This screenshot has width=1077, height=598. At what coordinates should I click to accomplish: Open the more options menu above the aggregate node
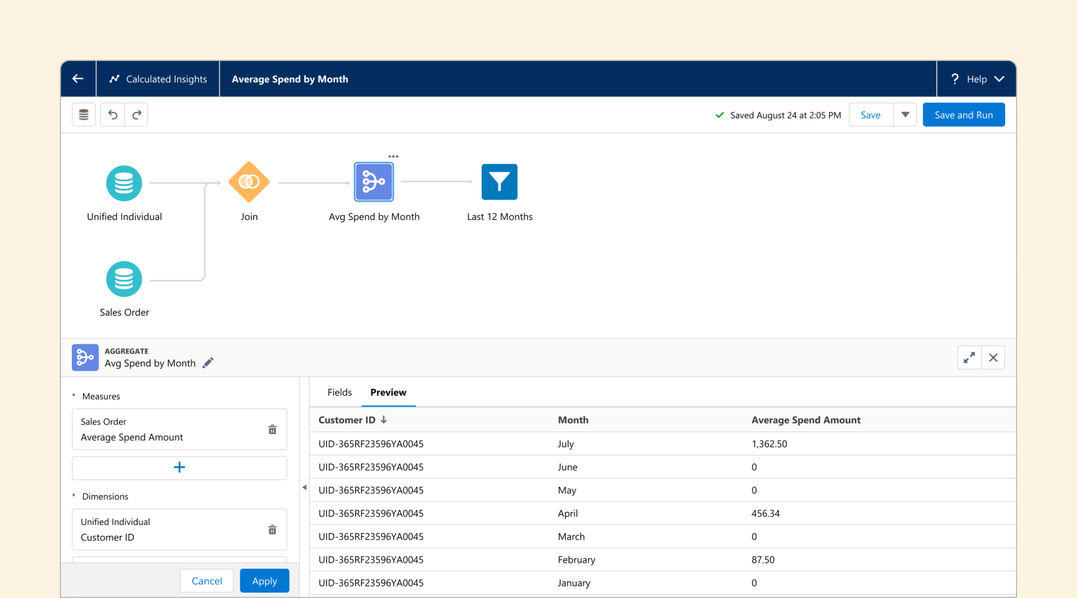click(x=393, y=156)
